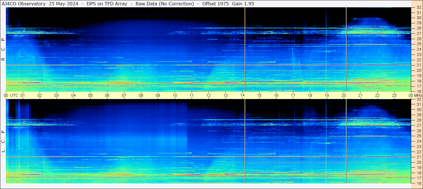Select the 17 hour tick on time axis
This screenshot has height=189, width=423.
pos(293,95)
